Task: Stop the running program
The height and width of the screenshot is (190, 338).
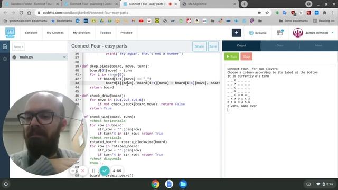Action: pyautogui.click(x=246, y=56)
